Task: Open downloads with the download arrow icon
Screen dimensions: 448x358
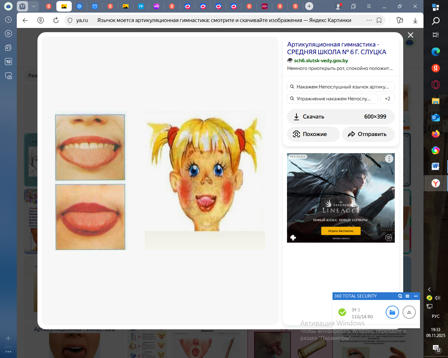Action: [415, 20]
